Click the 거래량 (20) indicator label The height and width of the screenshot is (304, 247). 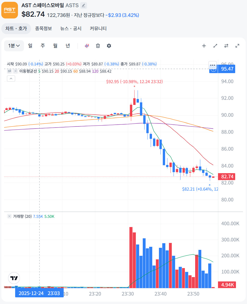coord(22,216)
